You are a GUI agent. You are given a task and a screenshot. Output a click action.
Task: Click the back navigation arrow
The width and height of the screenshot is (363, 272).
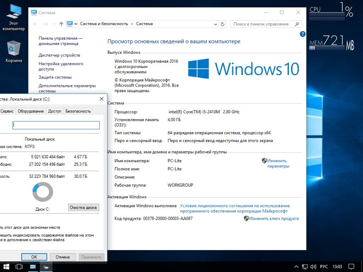(x=35, y=24)
